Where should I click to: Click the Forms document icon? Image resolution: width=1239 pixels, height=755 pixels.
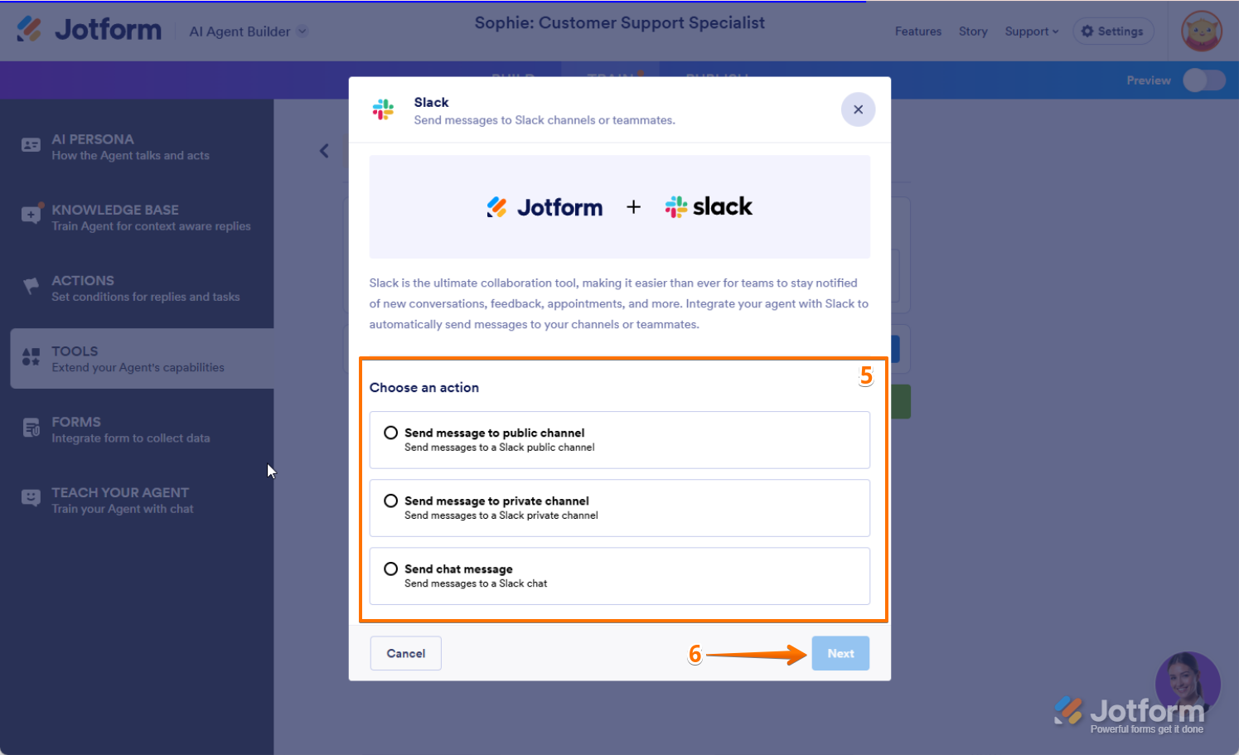[31, 428]
